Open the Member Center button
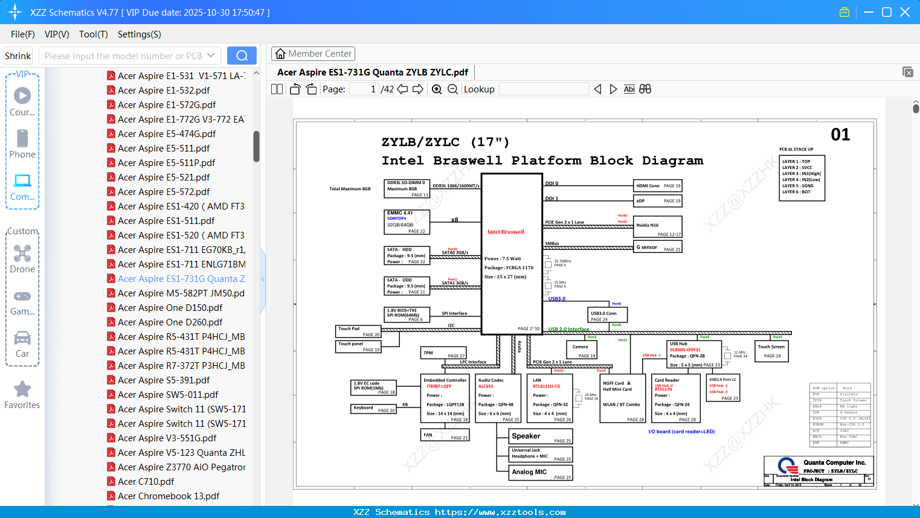Screen dimensions: 920x518 [313, 54]
